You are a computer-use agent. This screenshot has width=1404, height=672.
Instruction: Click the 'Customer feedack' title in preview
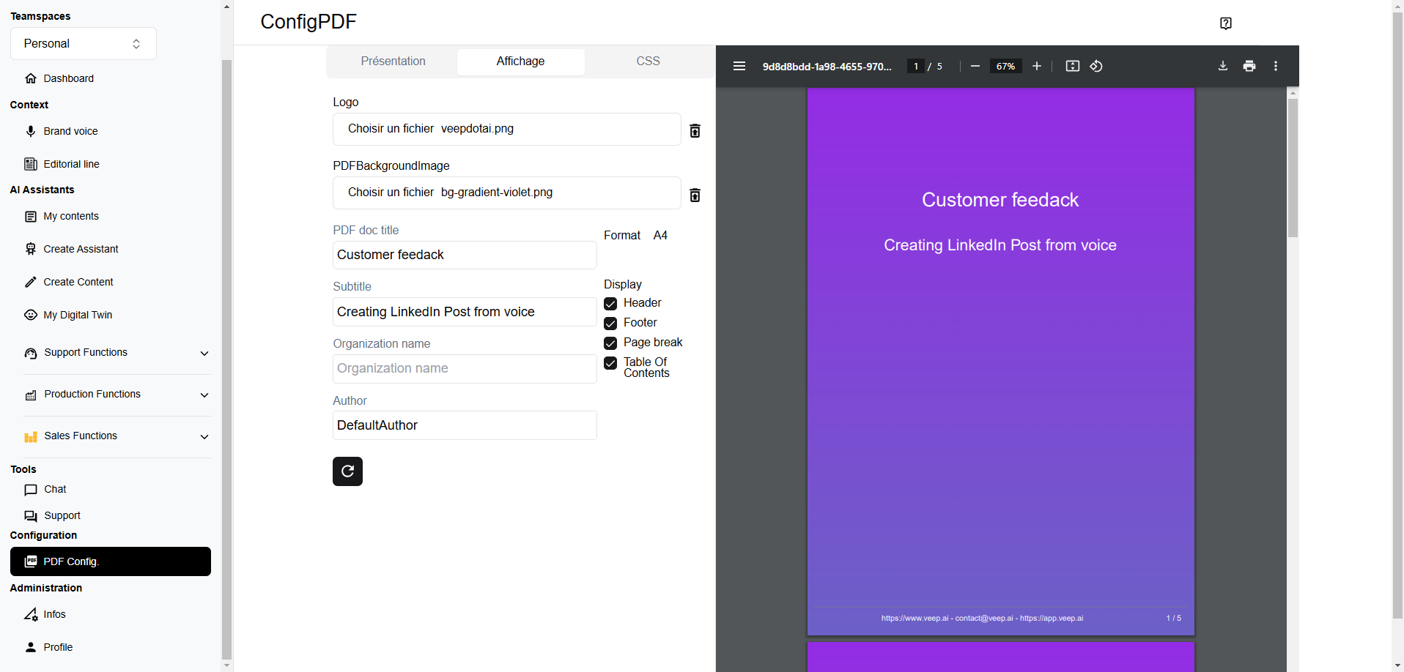point(1000,200)
